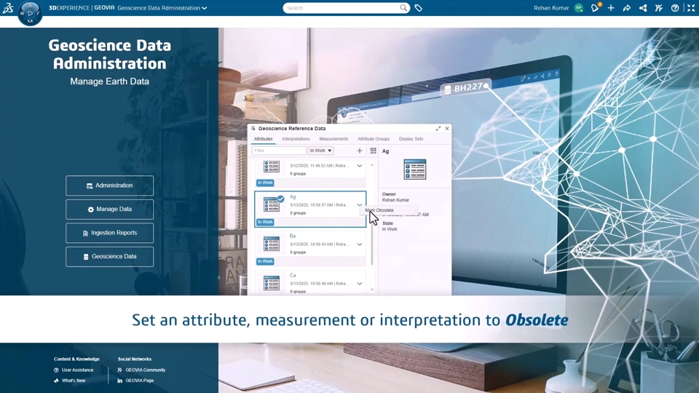Click the Ag attribute table icon
This screenshot has width=699, height=393.
tap(272, 205)
